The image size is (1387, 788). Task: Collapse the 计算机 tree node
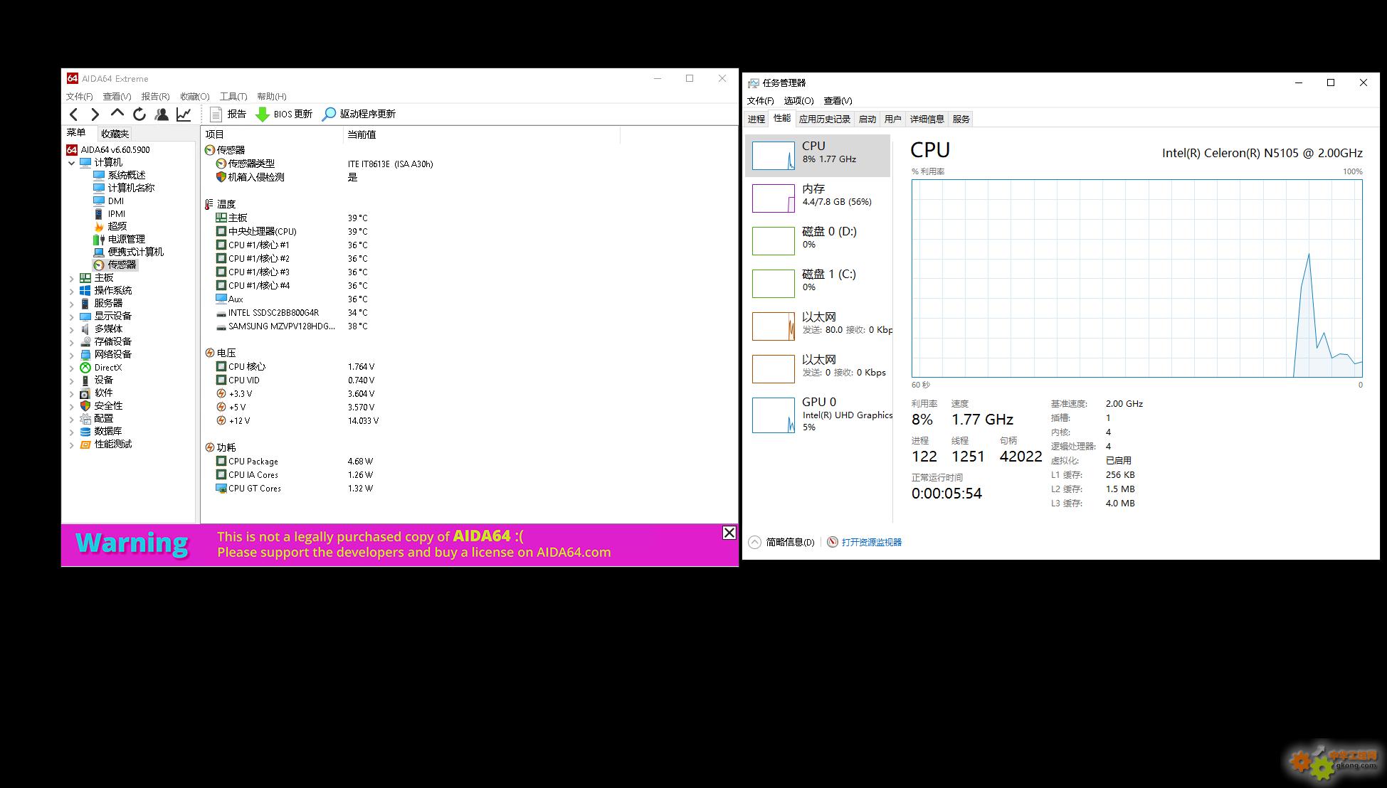pyautogui.click(x=71, y=163)
